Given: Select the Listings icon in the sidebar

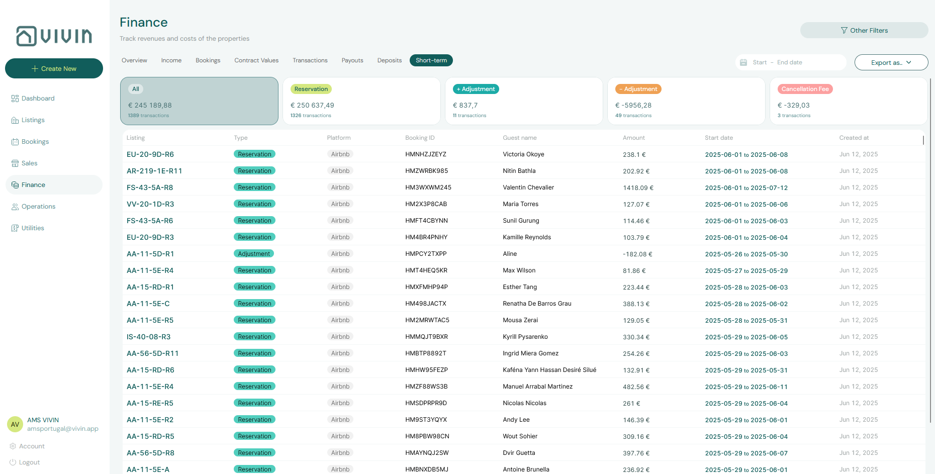Looking at the screenshot, I should tap(15, 120).
